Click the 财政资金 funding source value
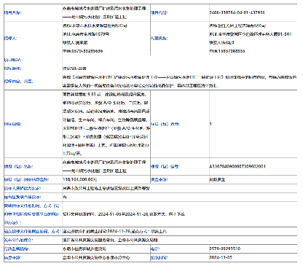The width and height of the screenshot is (303, 266). (217, 179)
